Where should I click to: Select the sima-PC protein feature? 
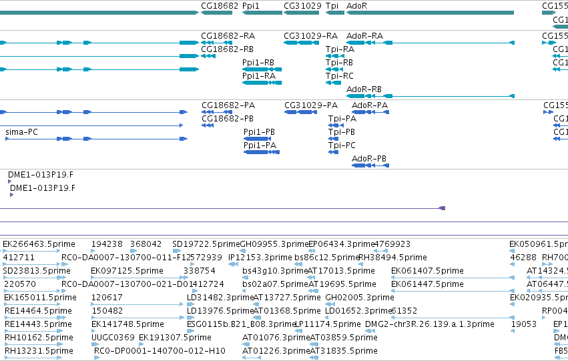(96, 139)
